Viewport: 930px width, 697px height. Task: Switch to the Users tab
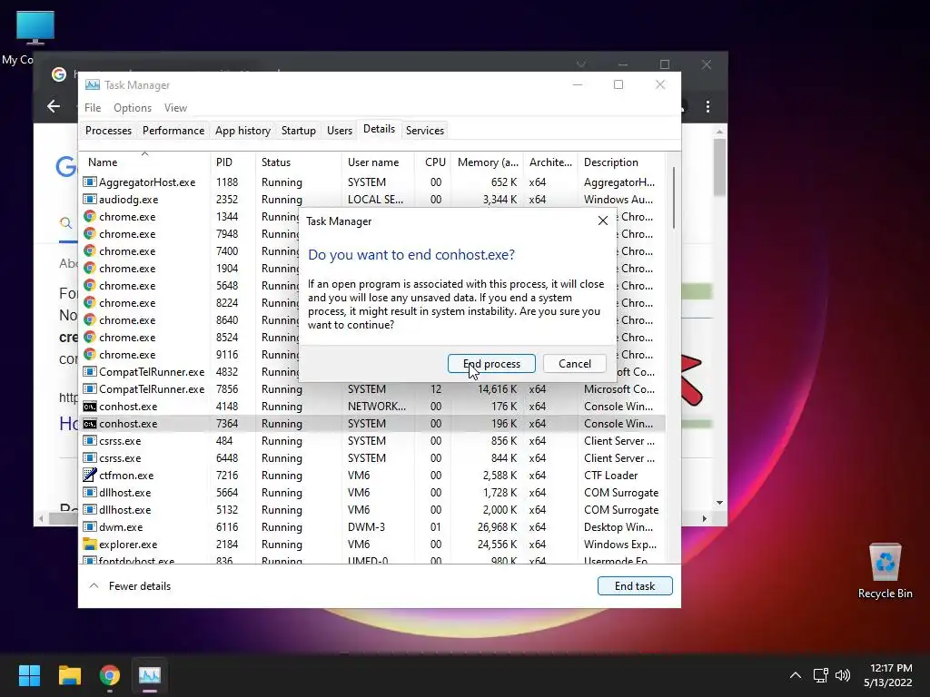340,131
